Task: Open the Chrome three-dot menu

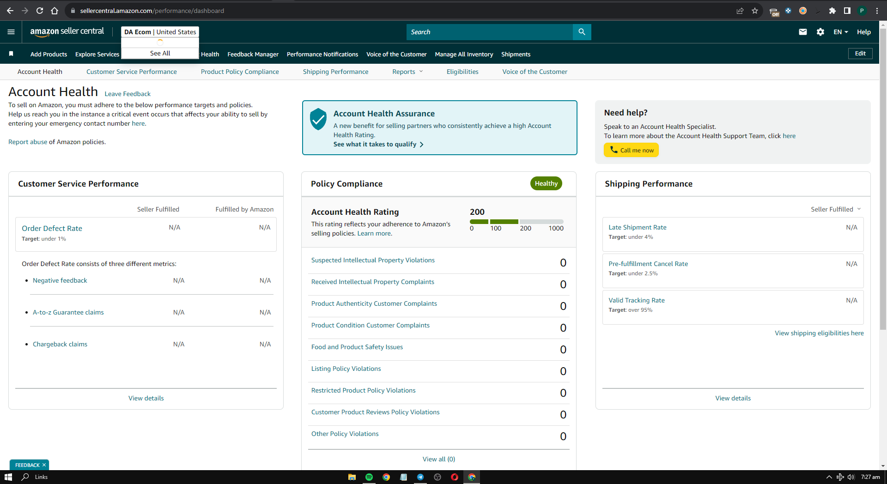Action: pyautogui.click(x=877, y=11)
